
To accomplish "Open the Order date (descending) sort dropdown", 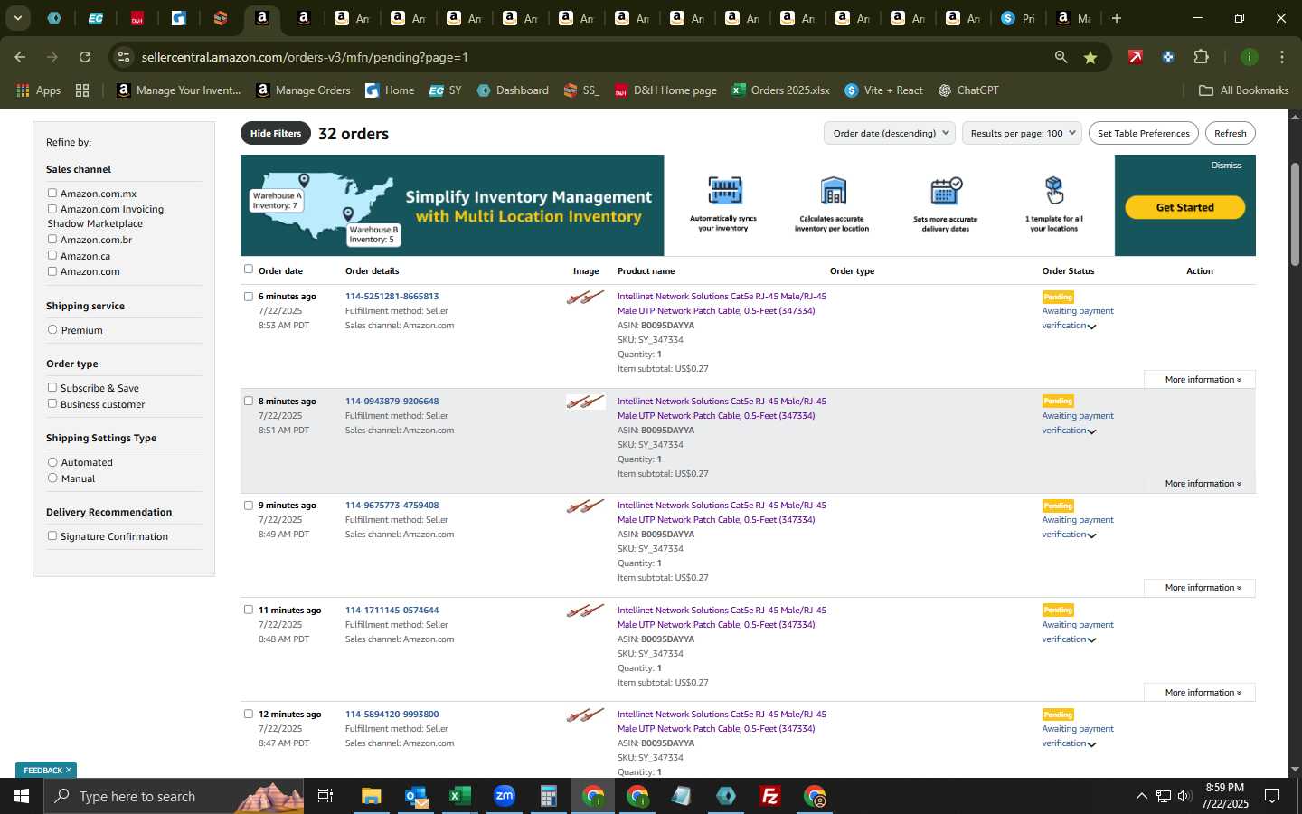I will click(890, 133).
